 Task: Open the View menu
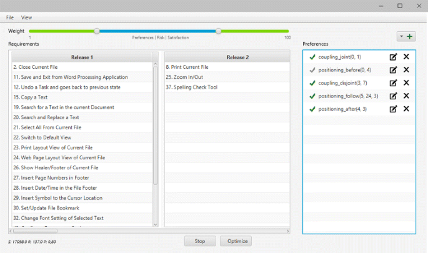coord(27,17)
